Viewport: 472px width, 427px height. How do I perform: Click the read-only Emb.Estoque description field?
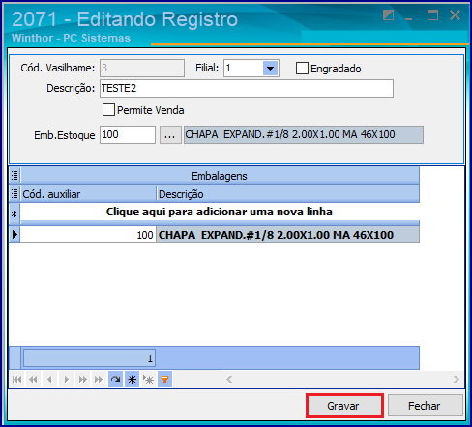pyautogui.click(x=304, y=134)
